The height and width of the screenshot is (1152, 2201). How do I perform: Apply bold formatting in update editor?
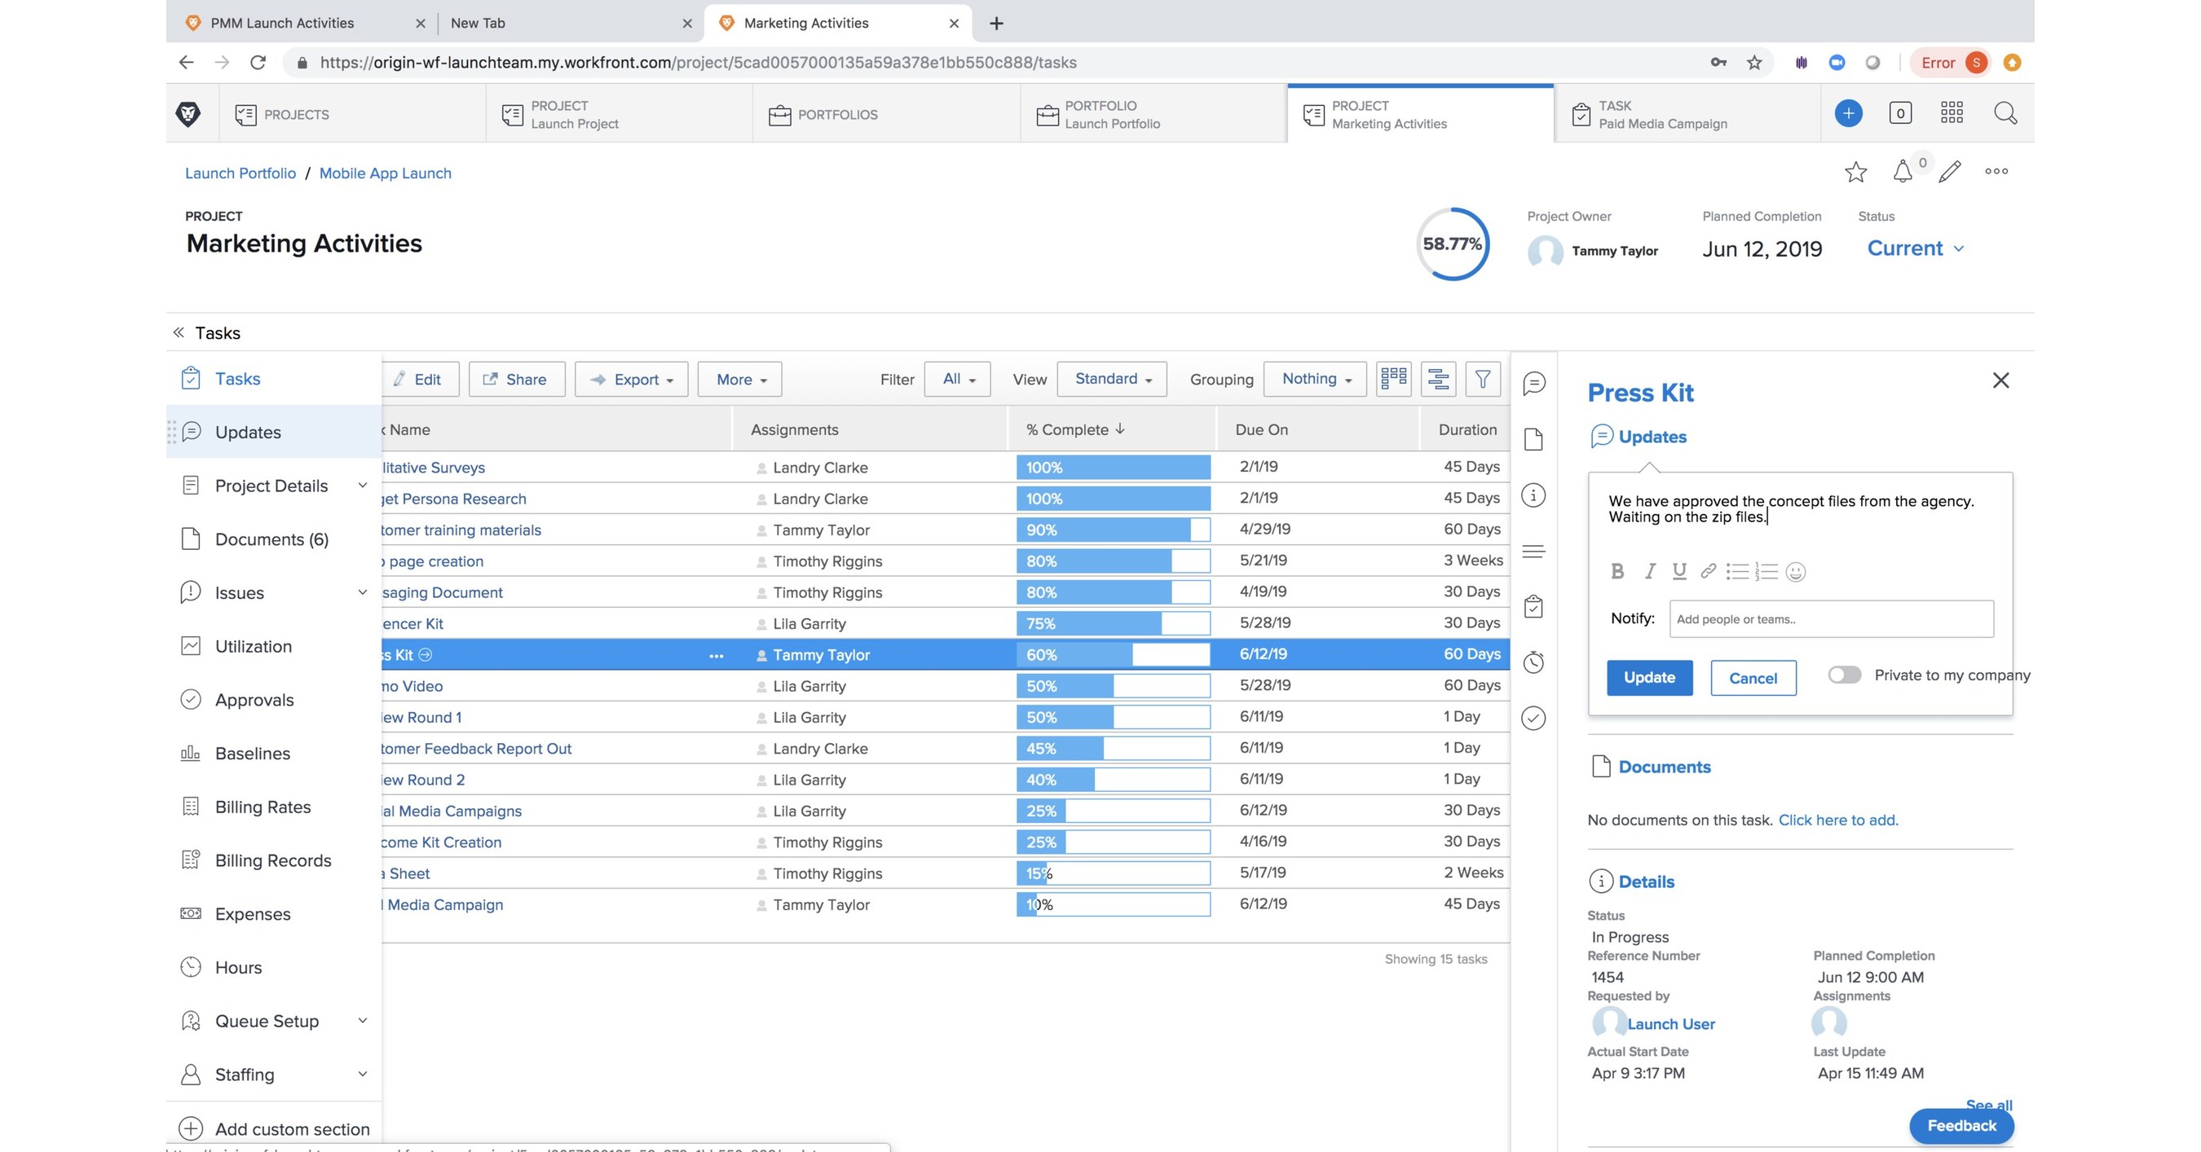(x=1617, y=571)
